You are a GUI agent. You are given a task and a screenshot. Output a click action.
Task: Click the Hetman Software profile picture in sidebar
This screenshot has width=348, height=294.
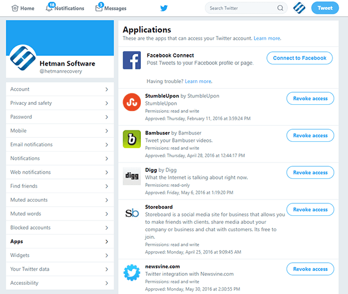(23, 58)
